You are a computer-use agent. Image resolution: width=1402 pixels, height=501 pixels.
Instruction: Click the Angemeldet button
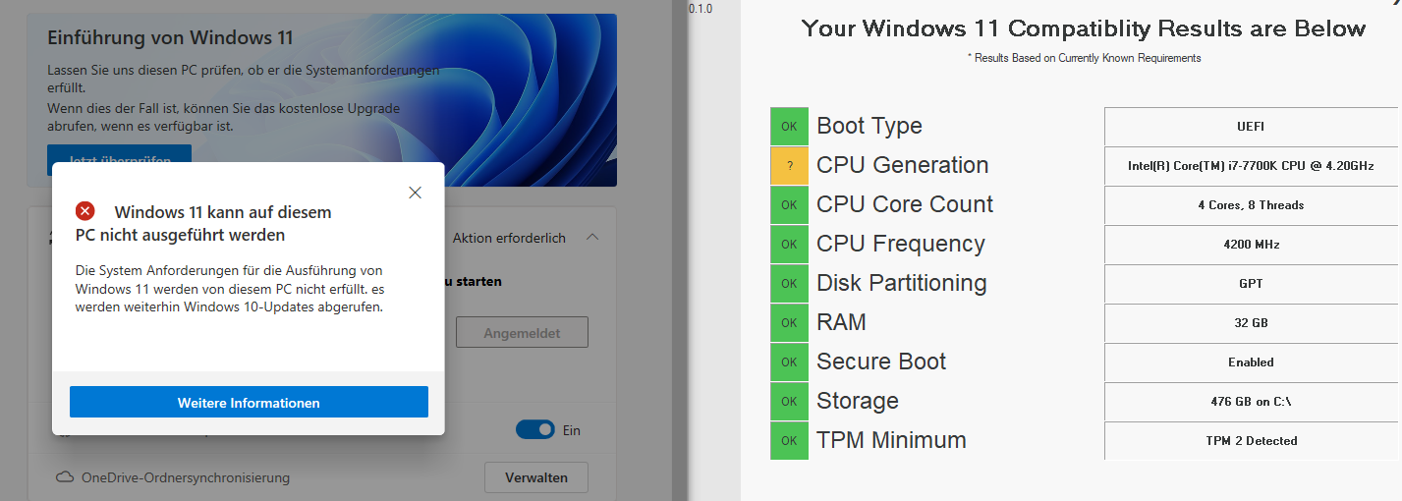522,333
